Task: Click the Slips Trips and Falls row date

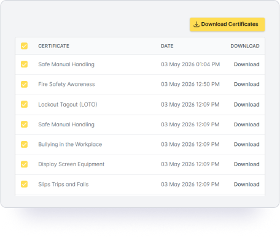Action: tap(190, 184)
